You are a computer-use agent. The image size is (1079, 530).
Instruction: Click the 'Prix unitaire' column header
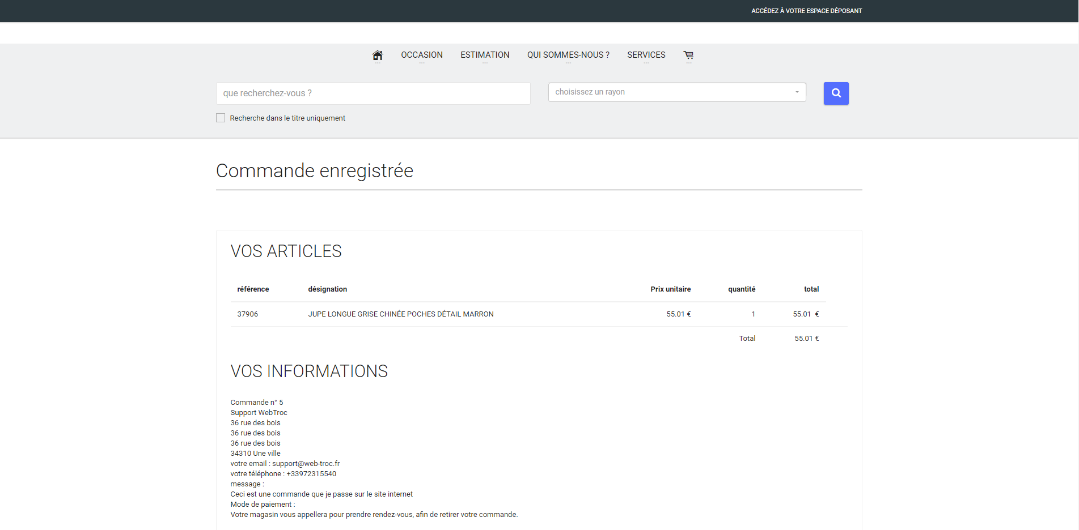click(x=670, y=289)
